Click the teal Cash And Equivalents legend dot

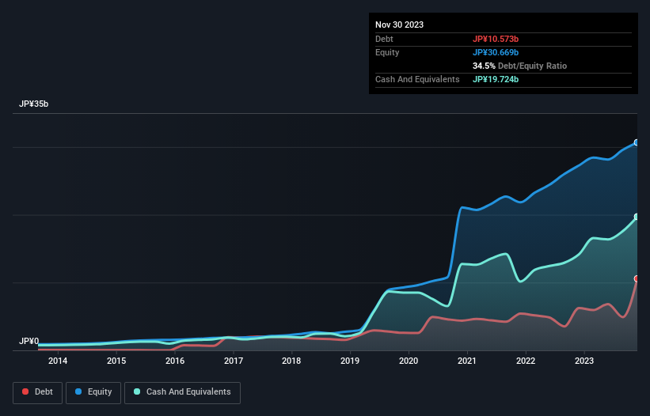tap(137, 391)
